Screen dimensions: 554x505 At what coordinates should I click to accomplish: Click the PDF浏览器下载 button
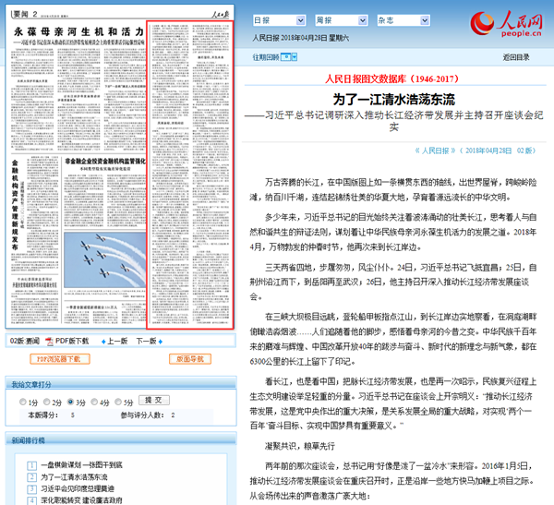(x=60, y=359)
